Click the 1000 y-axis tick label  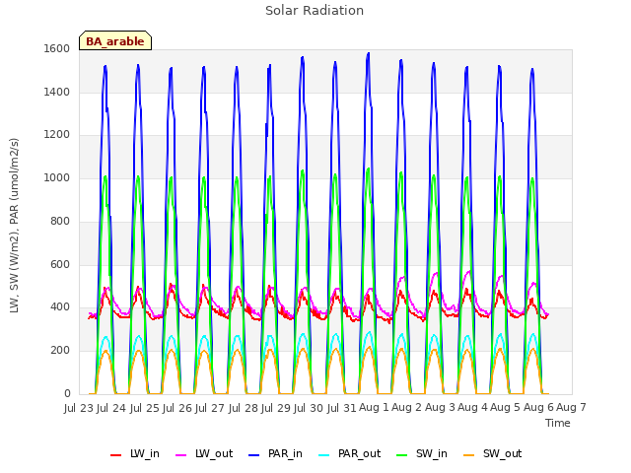(57, 177)
